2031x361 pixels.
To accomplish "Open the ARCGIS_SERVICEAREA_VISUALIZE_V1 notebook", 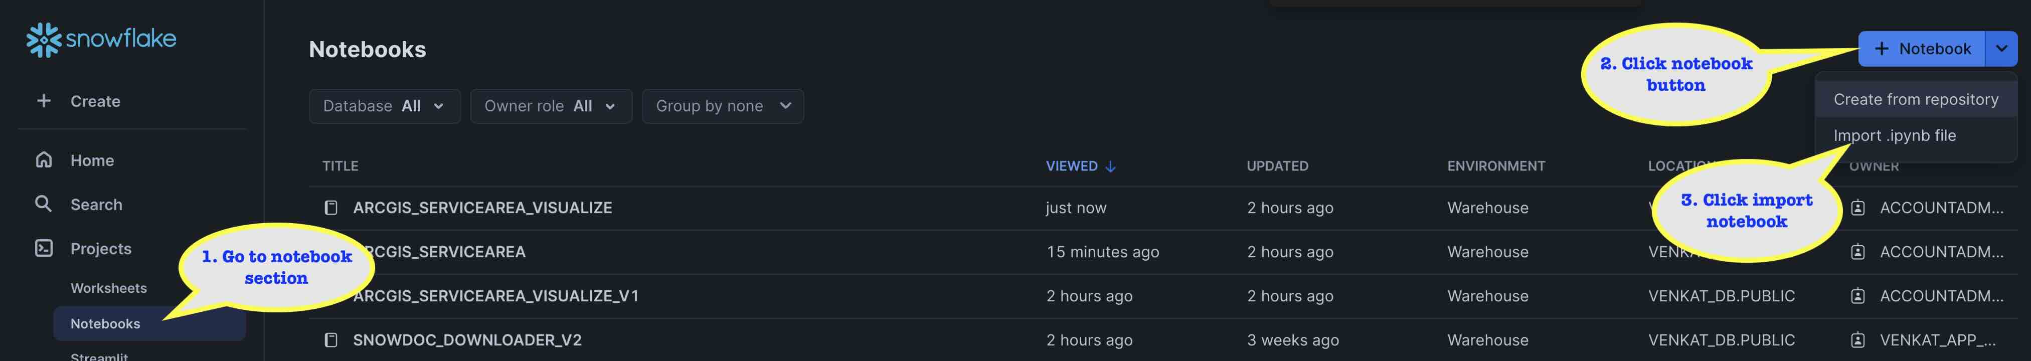I will click(x=496, y=296).
